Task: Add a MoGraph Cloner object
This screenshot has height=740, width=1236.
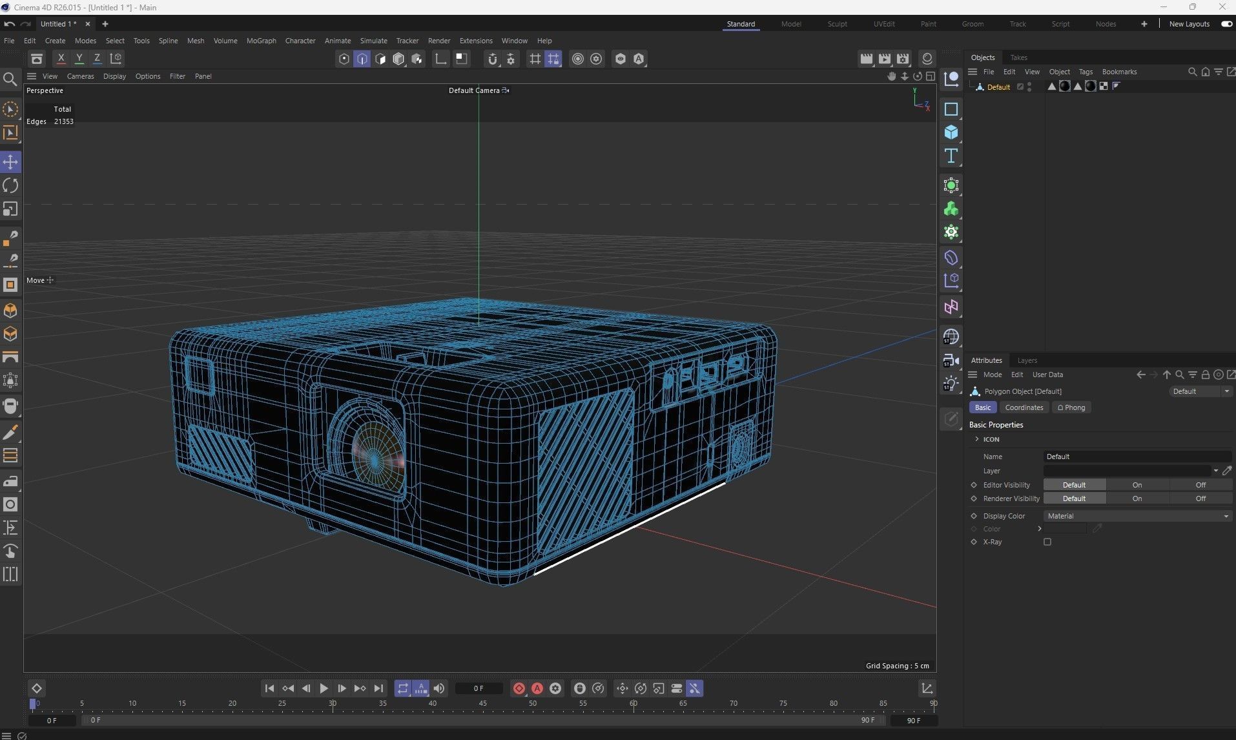Action: [951, 209]
